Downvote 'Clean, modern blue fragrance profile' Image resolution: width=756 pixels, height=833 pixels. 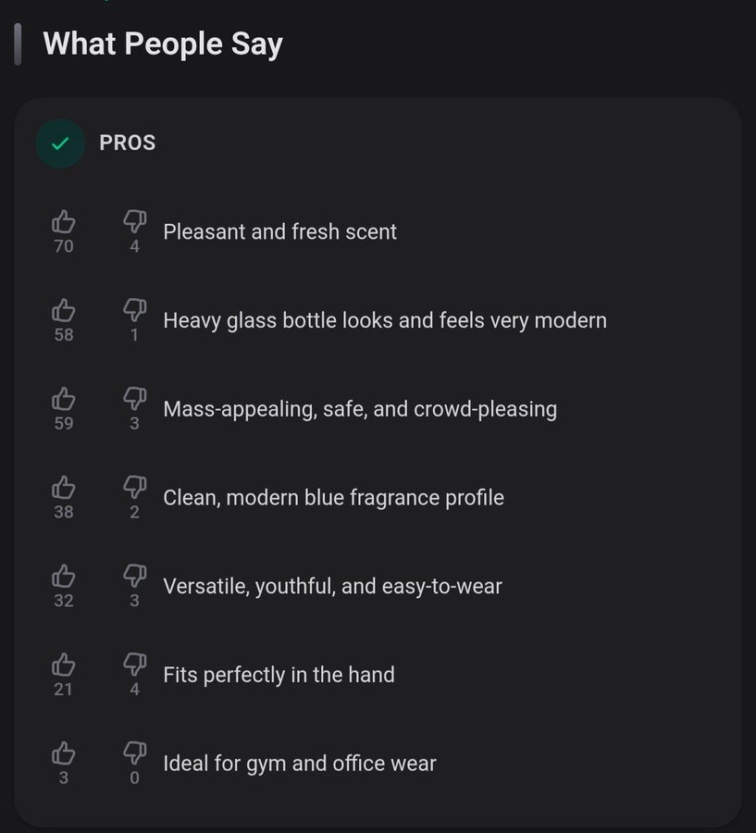coord(135,487)
